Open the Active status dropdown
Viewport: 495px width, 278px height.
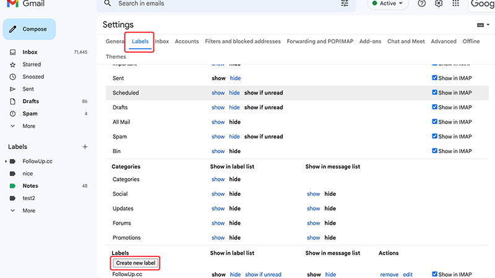tap(388, 4)
